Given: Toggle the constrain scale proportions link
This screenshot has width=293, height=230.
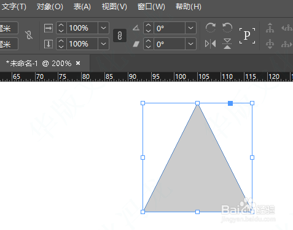Looking at the screenshot, I should [x=120, y=35].
